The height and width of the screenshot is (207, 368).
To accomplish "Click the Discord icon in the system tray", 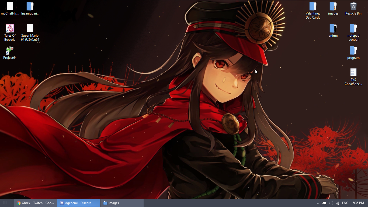I will point(324,203).
